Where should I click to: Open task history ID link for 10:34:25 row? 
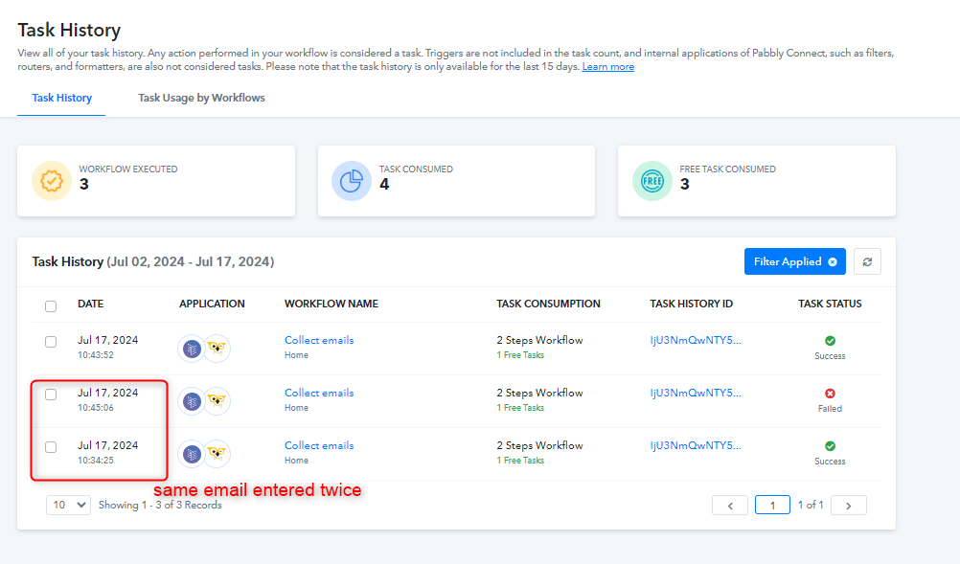pyautogui.click(x=696, y=445)
